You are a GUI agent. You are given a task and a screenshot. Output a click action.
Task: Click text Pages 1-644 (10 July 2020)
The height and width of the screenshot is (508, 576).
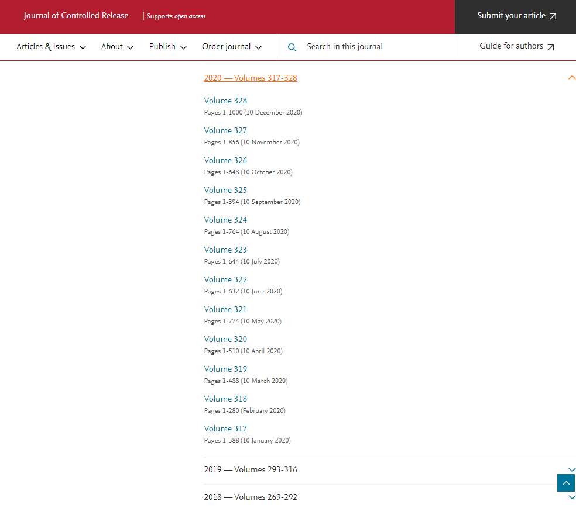coord(242,261)
